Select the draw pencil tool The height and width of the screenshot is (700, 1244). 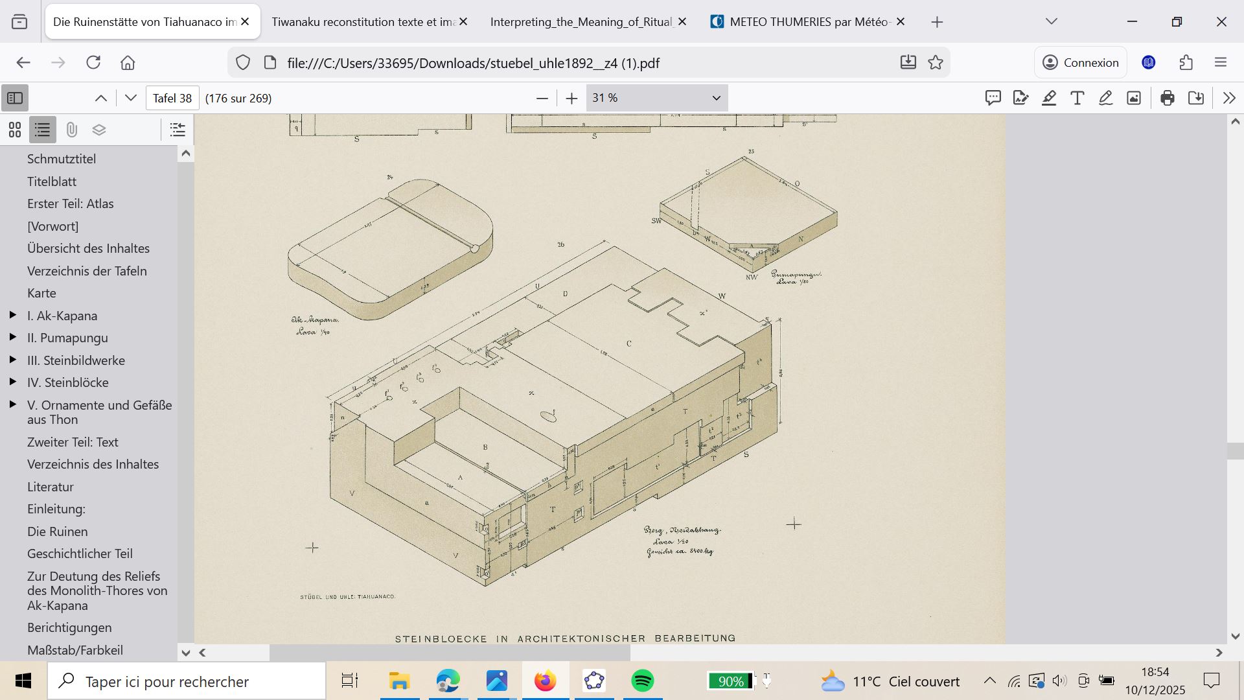coord(1105,98)
